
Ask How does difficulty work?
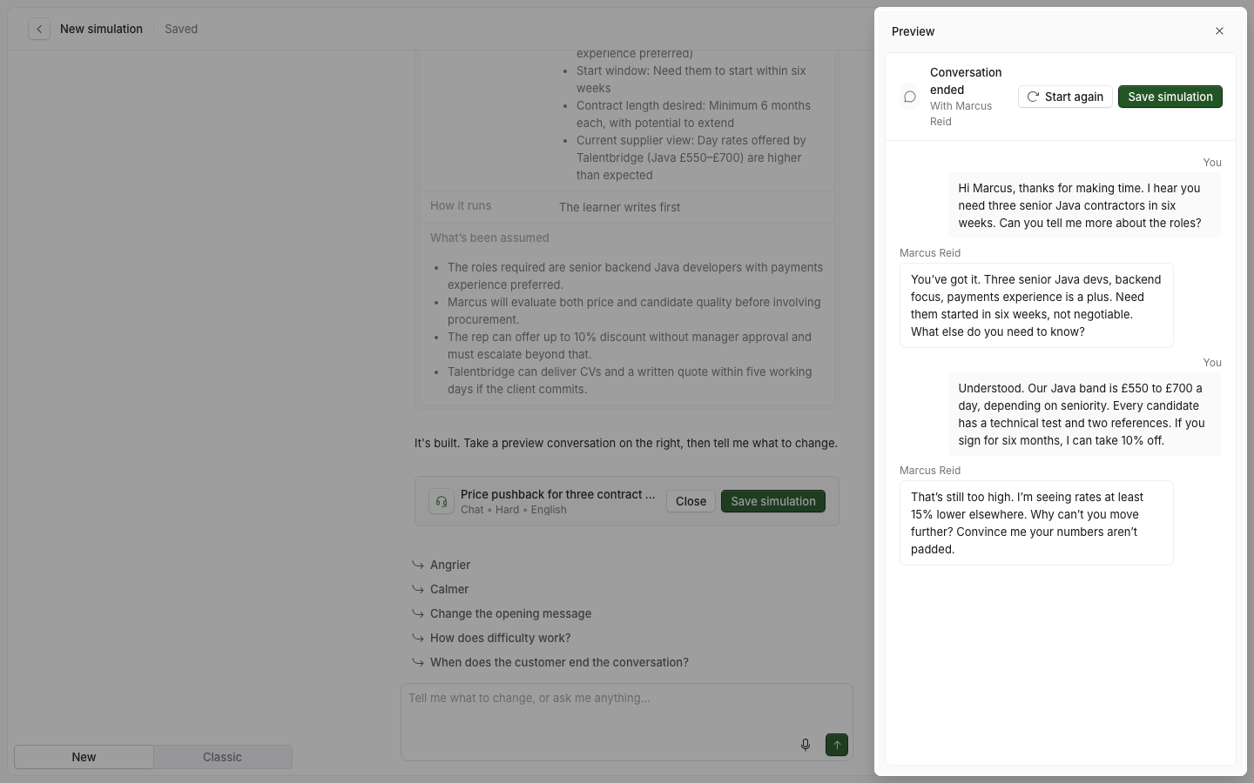tap(500, 638)
